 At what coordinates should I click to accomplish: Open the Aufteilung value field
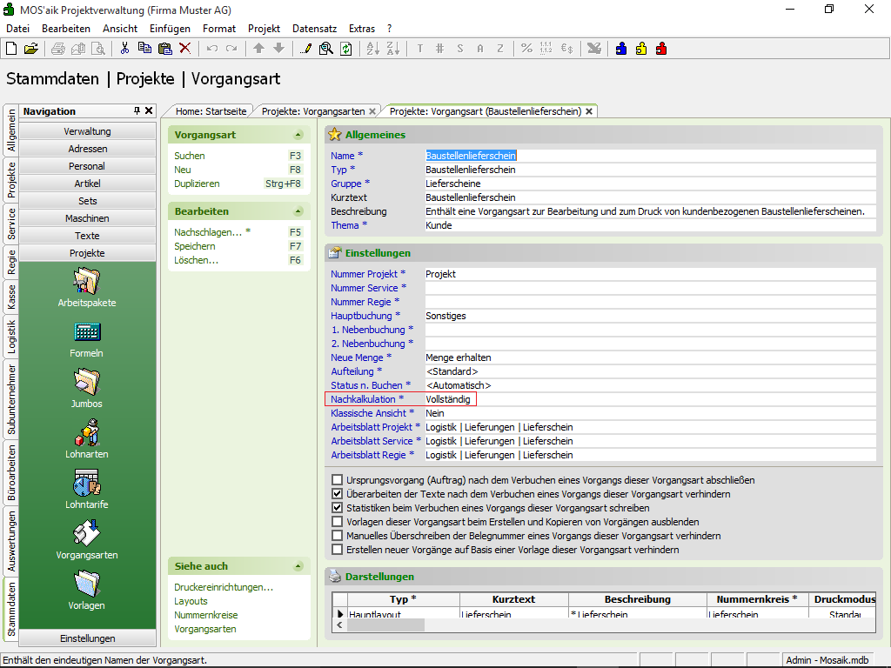pyautogui.click(x=650, y=371)
